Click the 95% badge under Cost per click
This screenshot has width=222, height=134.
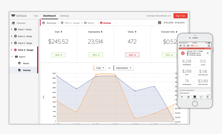coord(169,55)
